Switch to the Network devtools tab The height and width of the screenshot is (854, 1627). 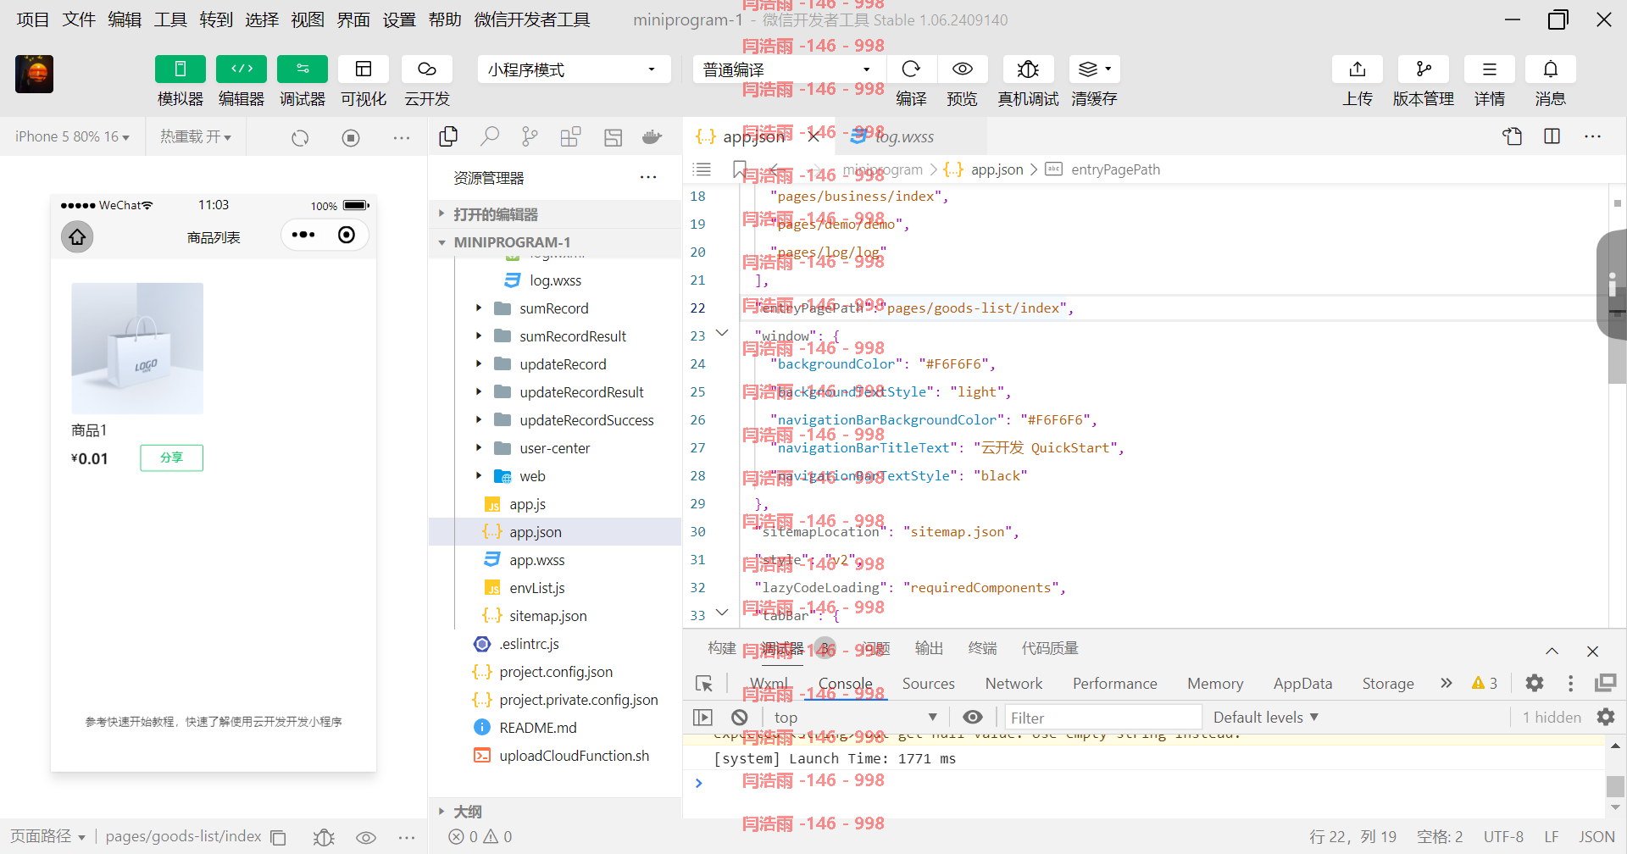(1013, 684)
